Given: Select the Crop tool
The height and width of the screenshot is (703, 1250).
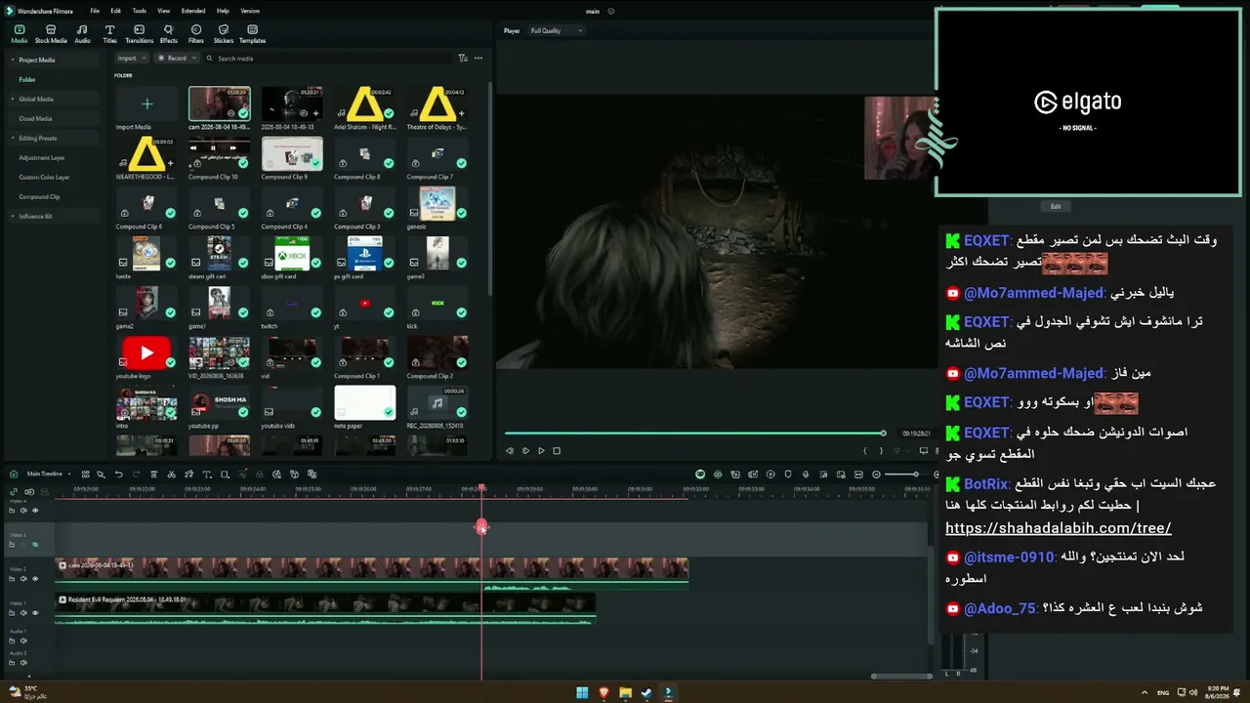Looking at the screenshot, I should click(225, 475).
